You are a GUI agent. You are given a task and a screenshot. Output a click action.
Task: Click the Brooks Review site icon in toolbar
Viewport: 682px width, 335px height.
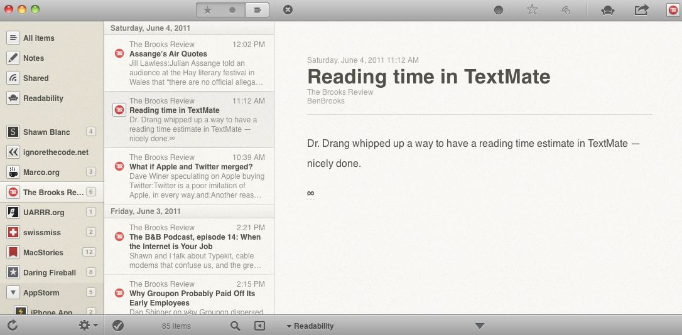(x=673, y=9)
